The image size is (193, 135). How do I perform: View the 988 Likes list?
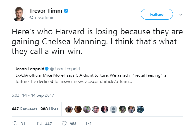(49, 109)
